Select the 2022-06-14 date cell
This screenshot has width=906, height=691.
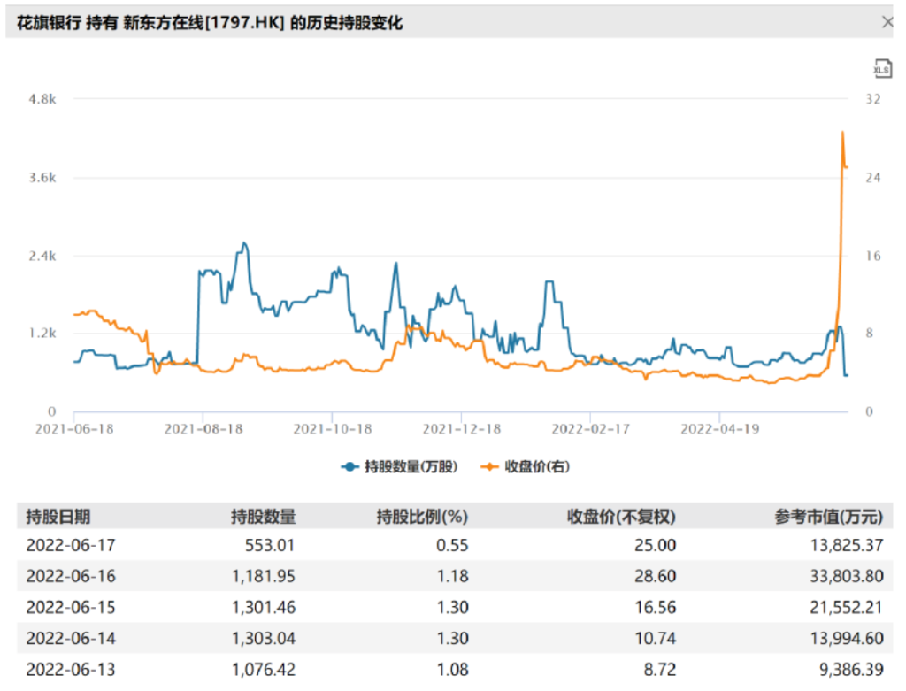[x=71, y=639]
